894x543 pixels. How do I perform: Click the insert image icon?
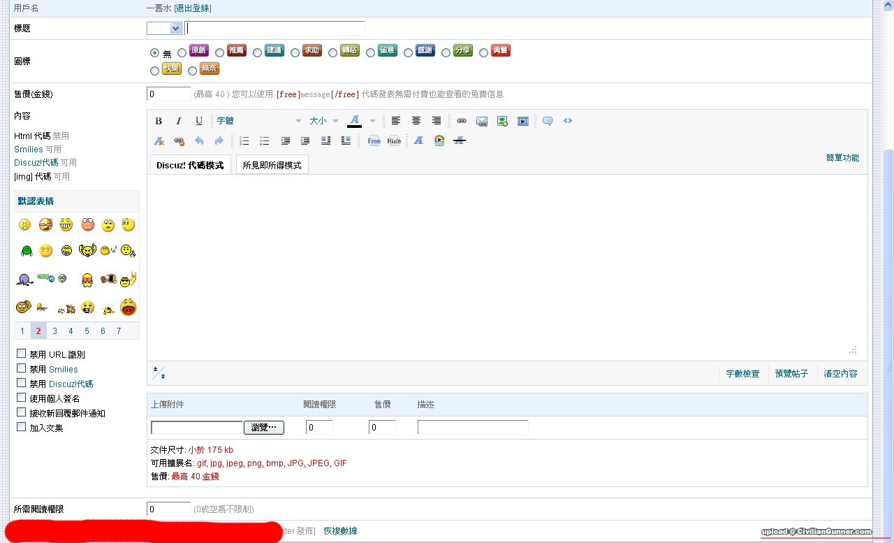(x=502, y=121)
